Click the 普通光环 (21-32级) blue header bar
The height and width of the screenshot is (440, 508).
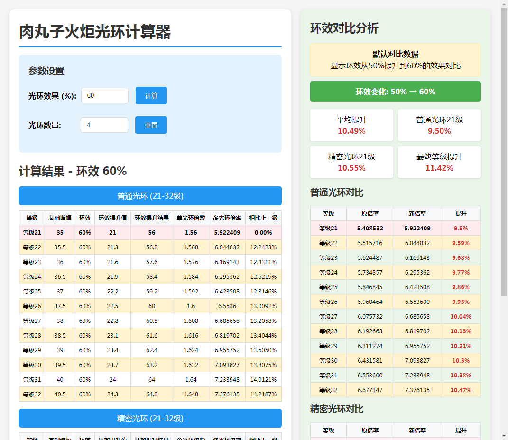pyautogui.click(x=150, y=196)
